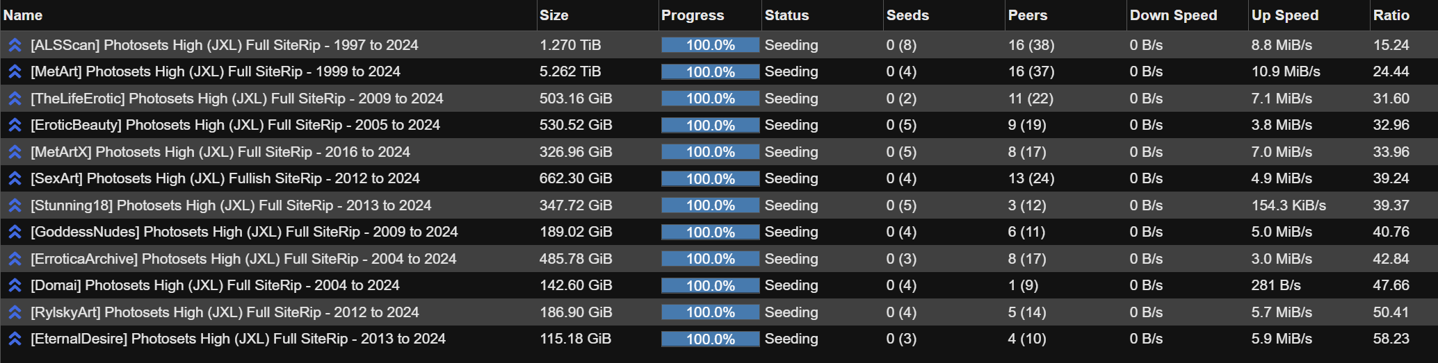Screen dimensions: 1438x363
Task: Select the GoddessNudes Photosets torrent row
Action: [244, 232]
